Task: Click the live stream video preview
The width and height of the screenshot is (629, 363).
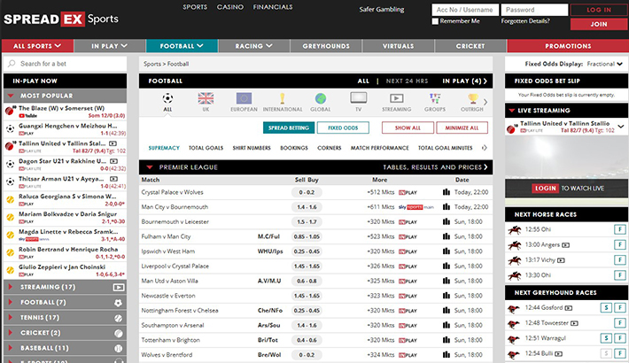Action: 566,158
